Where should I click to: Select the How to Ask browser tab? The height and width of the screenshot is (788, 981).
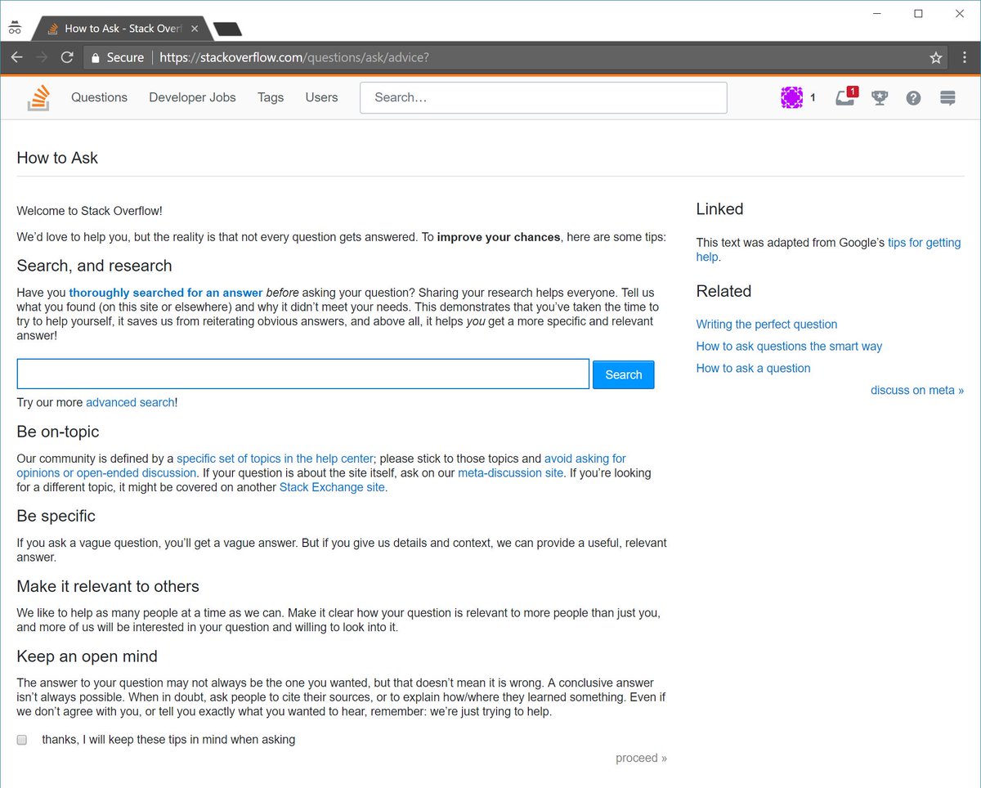click(x=121, y=29)
